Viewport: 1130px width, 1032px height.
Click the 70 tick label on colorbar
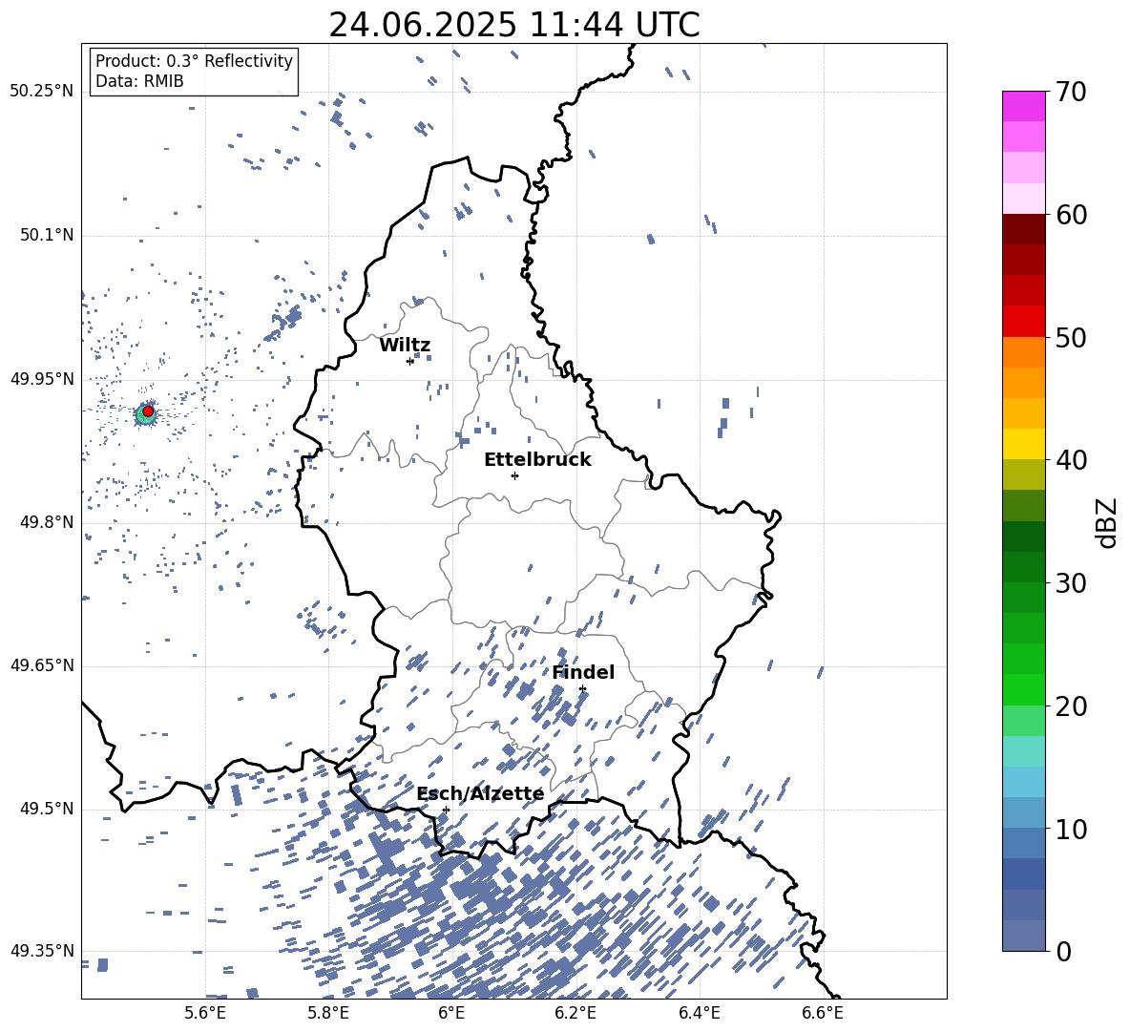(1071, 92)
